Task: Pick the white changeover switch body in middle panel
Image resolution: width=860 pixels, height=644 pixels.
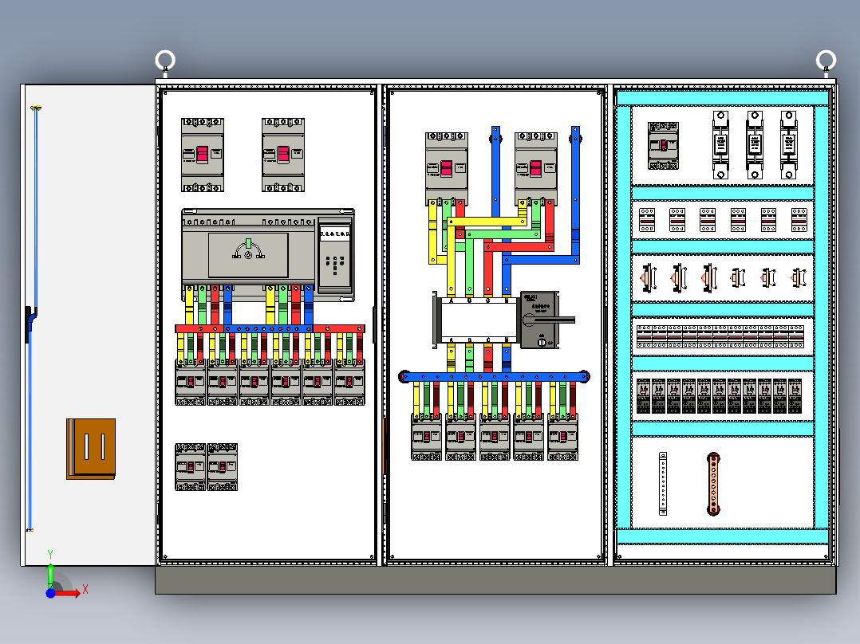Action: [477, 320]
